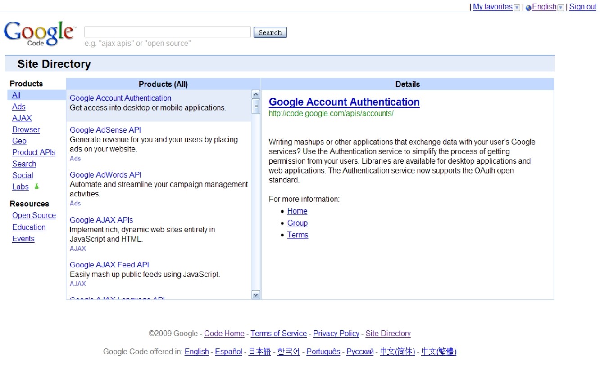Viewport: 600px width, 365px height.
Task: Click the green Labs flask icon
Action: pyautogui.click(x=36, y=187)
